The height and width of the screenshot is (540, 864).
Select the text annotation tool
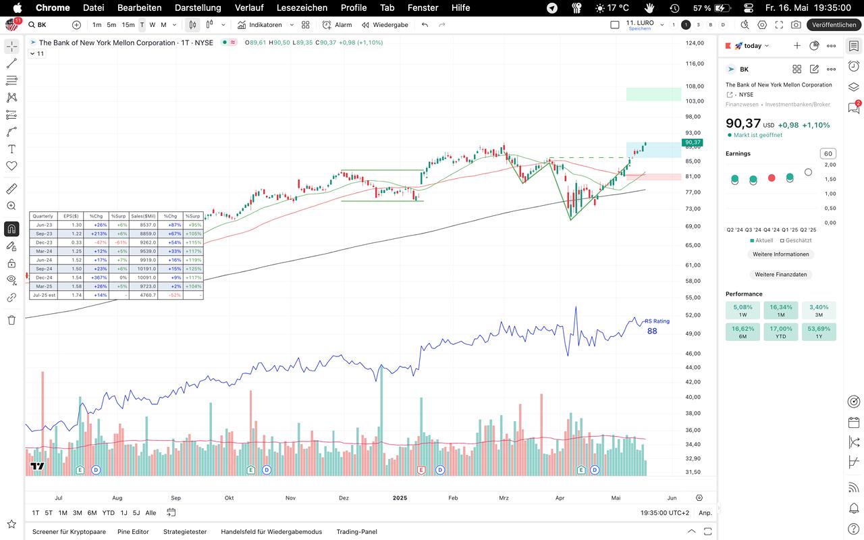pyautogui.click(x=11, y=148)
